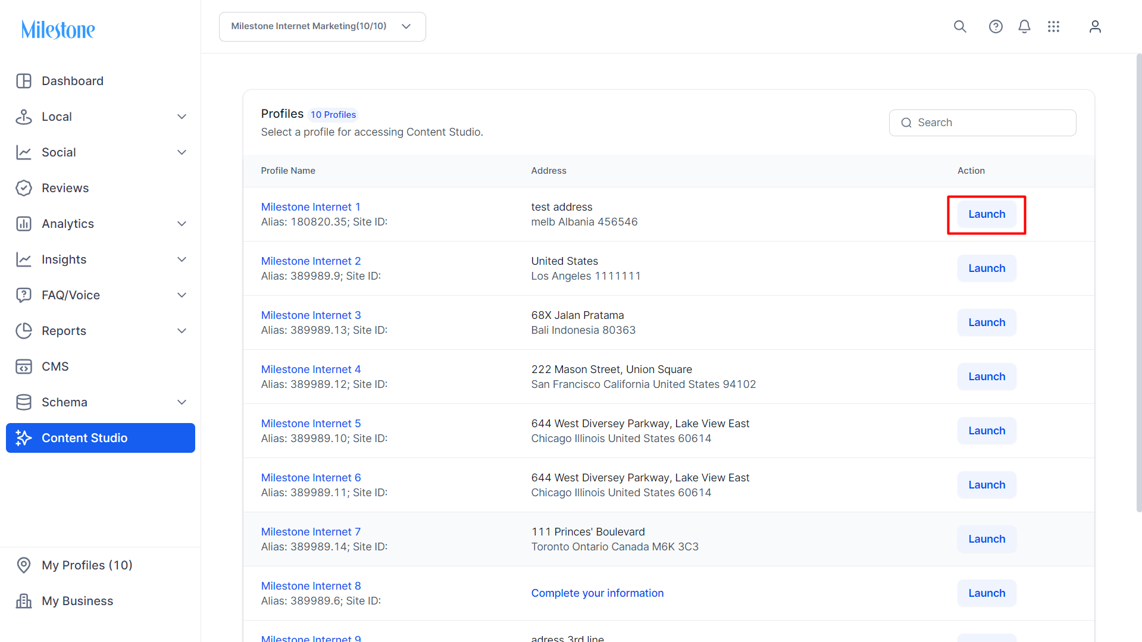The height and width of the screenshot is (642, 1142).
Task: Click the Address column header
Action: 549,171
